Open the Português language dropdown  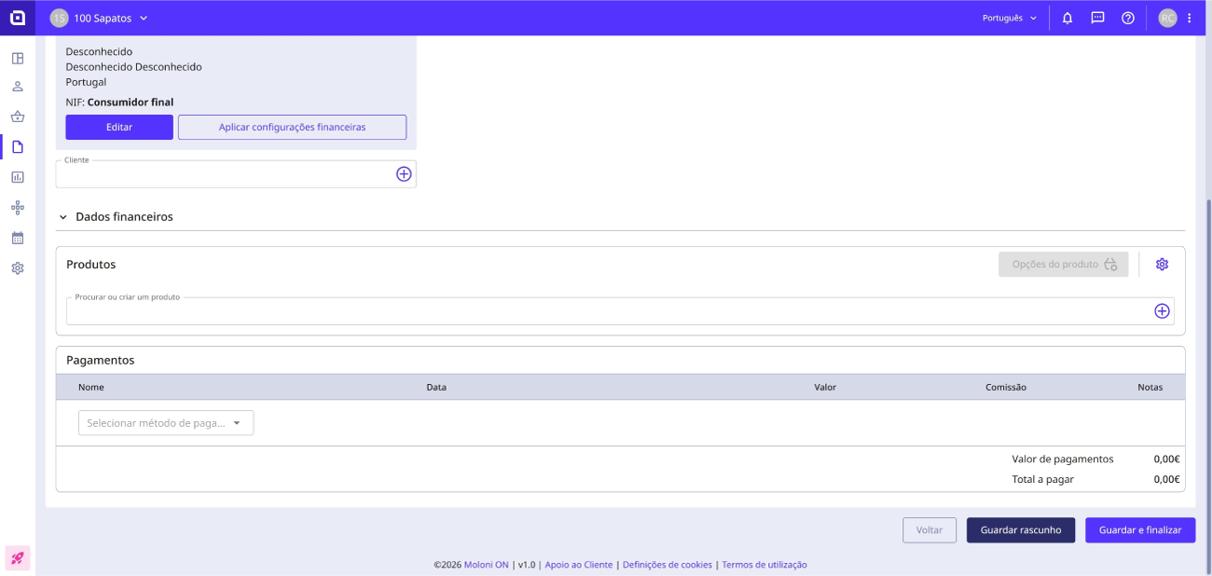[x=1010, y=18]
